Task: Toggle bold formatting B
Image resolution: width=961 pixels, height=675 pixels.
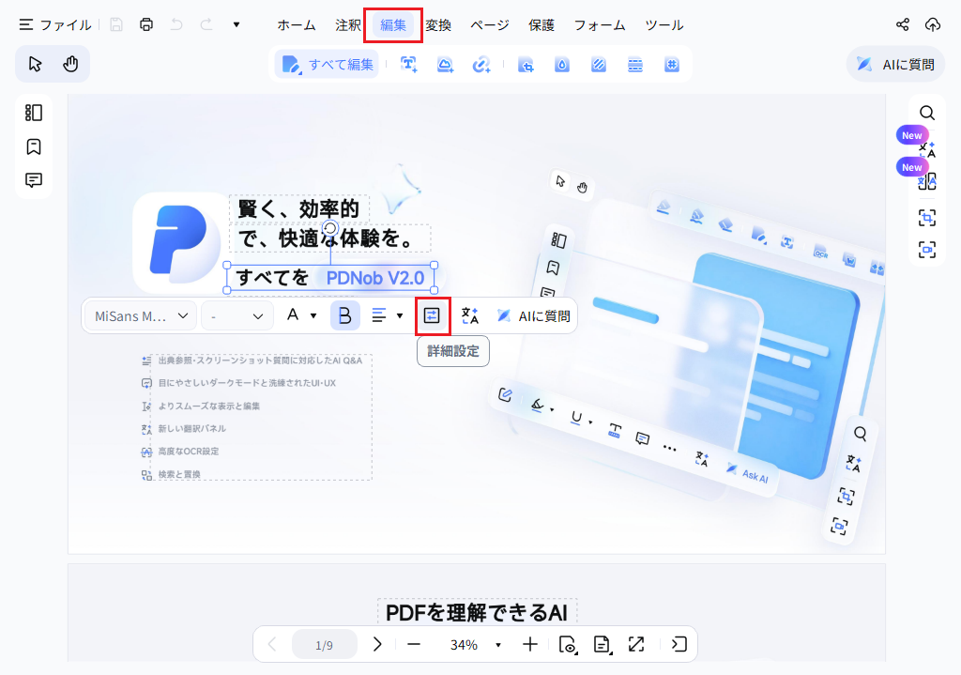Action: (345, 315)
